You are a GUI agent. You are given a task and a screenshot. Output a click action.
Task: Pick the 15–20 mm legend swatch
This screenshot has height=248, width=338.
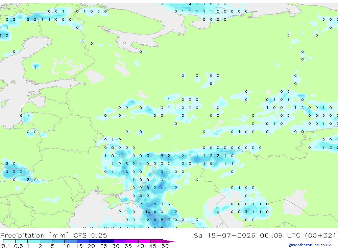83,241
